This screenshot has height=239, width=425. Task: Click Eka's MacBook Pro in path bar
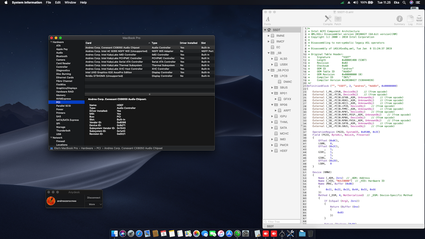click(66, 148)
